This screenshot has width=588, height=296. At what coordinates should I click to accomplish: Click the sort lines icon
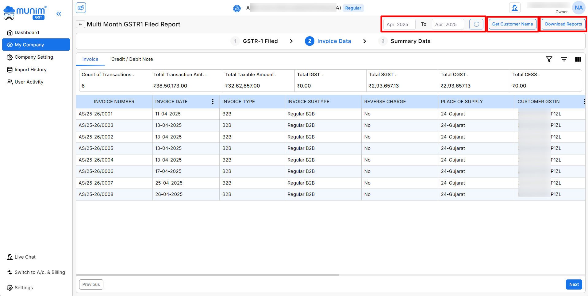point(564,59)
